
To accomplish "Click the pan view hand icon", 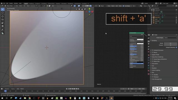I will [82, 9].
